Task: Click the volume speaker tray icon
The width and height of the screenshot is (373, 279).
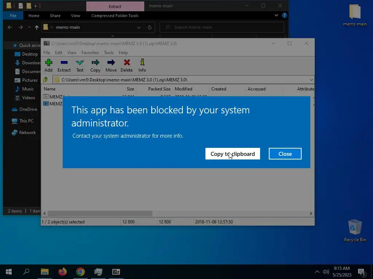Action: pos(326,272)
